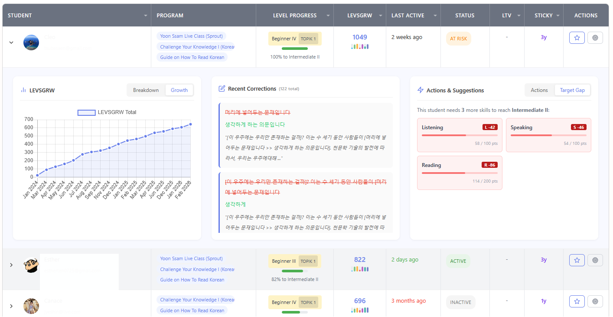
Task: Click the mini bar chart under 1049
Action: pyautogui.click(x=359, y=46)
